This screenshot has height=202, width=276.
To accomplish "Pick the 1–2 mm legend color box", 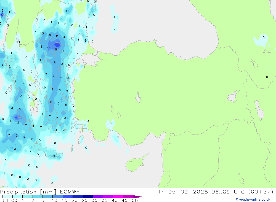I will click(x=27, y=196).
